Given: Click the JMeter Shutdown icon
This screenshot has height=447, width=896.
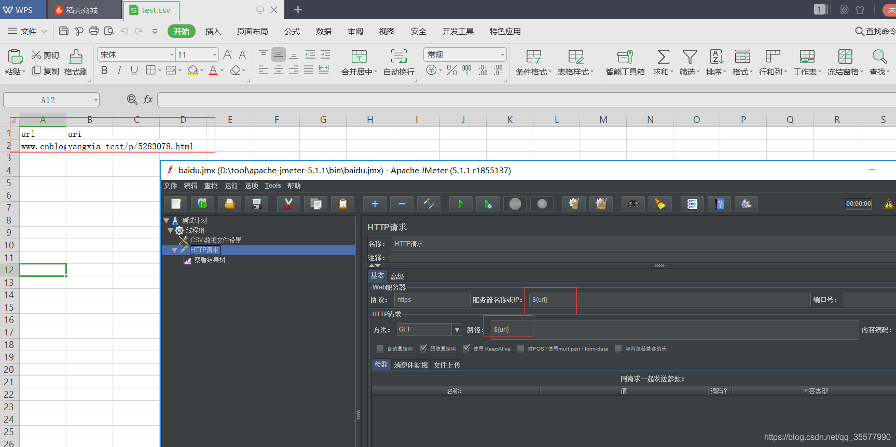Looking at the screenshot, I should pyautogui.click(x=542, y=204).
